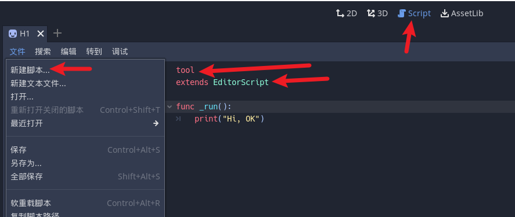515x217 pixels.
Task: Open the 编辑 menu
Action: coord(69,52)
